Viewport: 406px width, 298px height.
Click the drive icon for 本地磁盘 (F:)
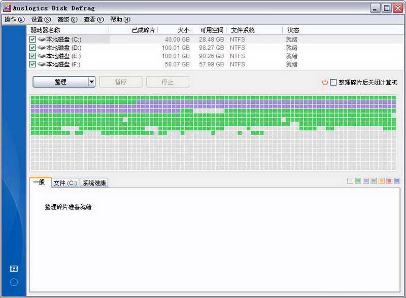pyautogui.click(x=41, y=64)
